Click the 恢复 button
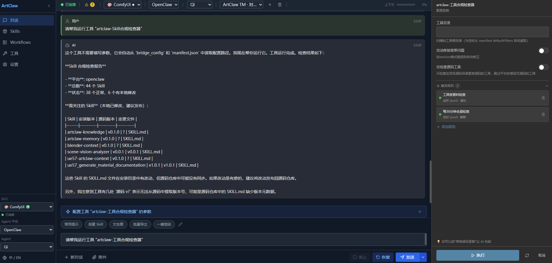 (383, 257)
